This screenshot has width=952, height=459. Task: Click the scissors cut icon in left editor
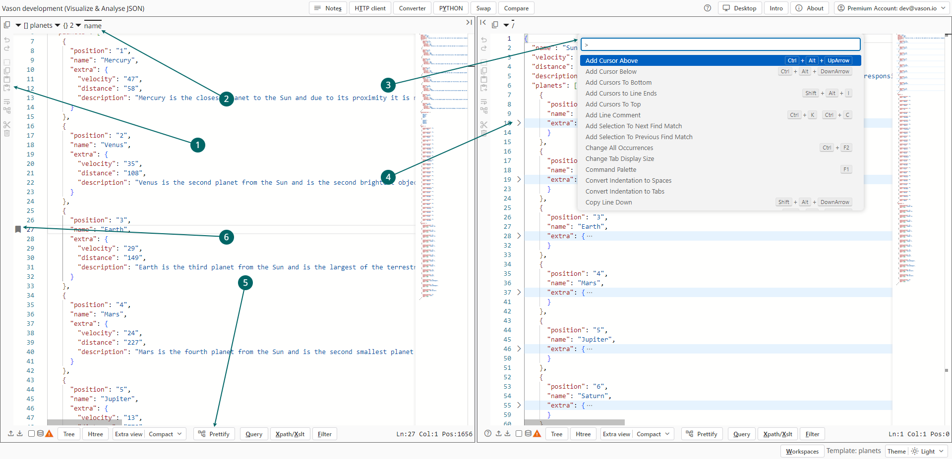[x=7, y=125]
